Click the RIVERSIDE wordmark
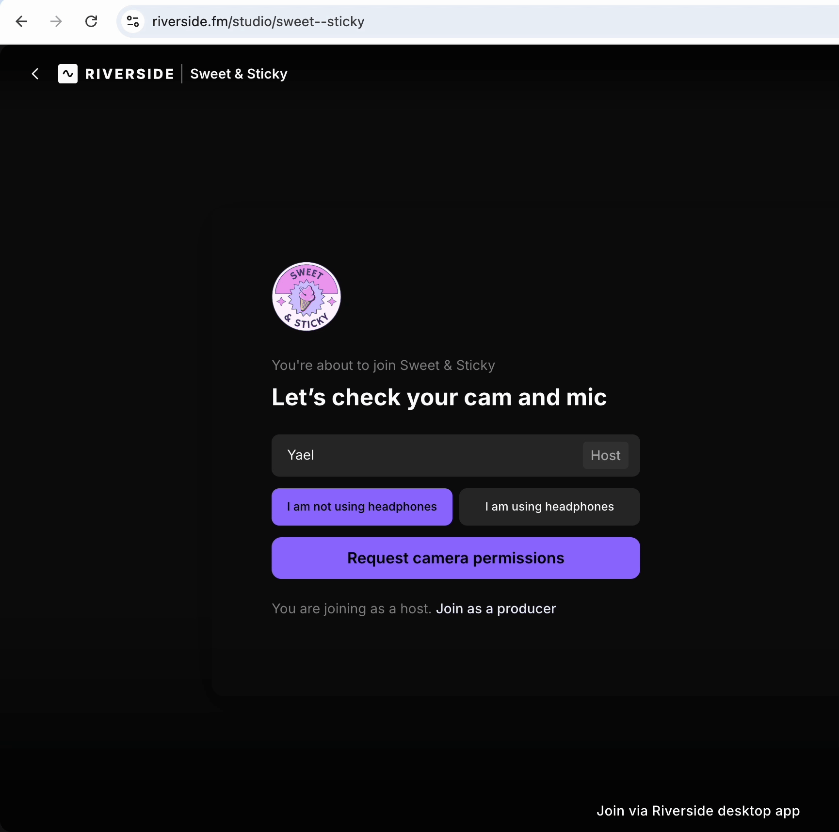This screenshot has width=839, height=832. [x=129, y=74]
